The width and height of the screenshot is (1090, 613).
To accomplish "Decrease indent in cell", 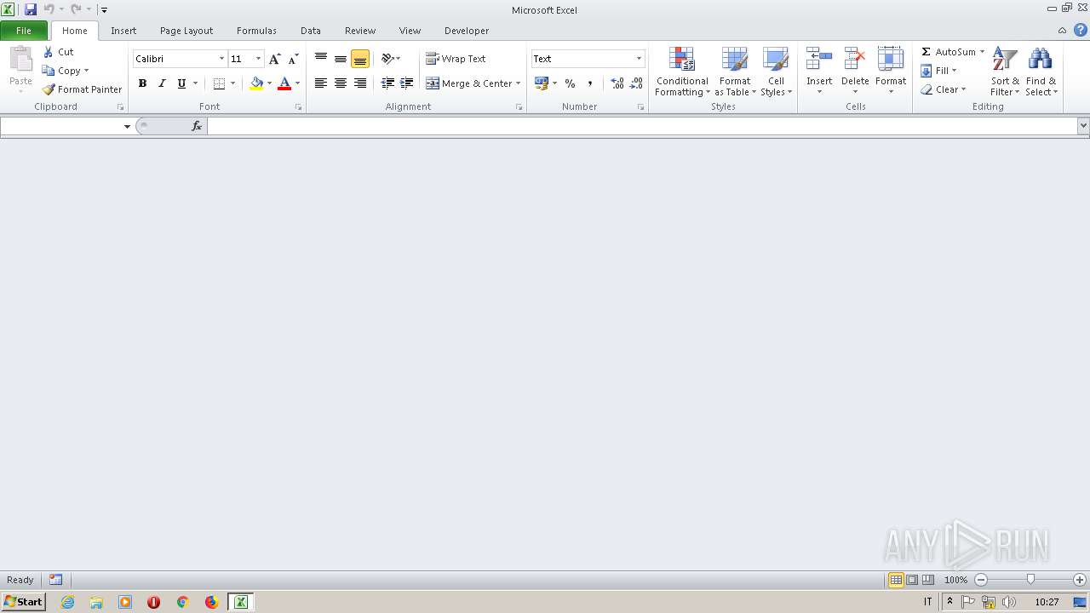I will [387, 83].
